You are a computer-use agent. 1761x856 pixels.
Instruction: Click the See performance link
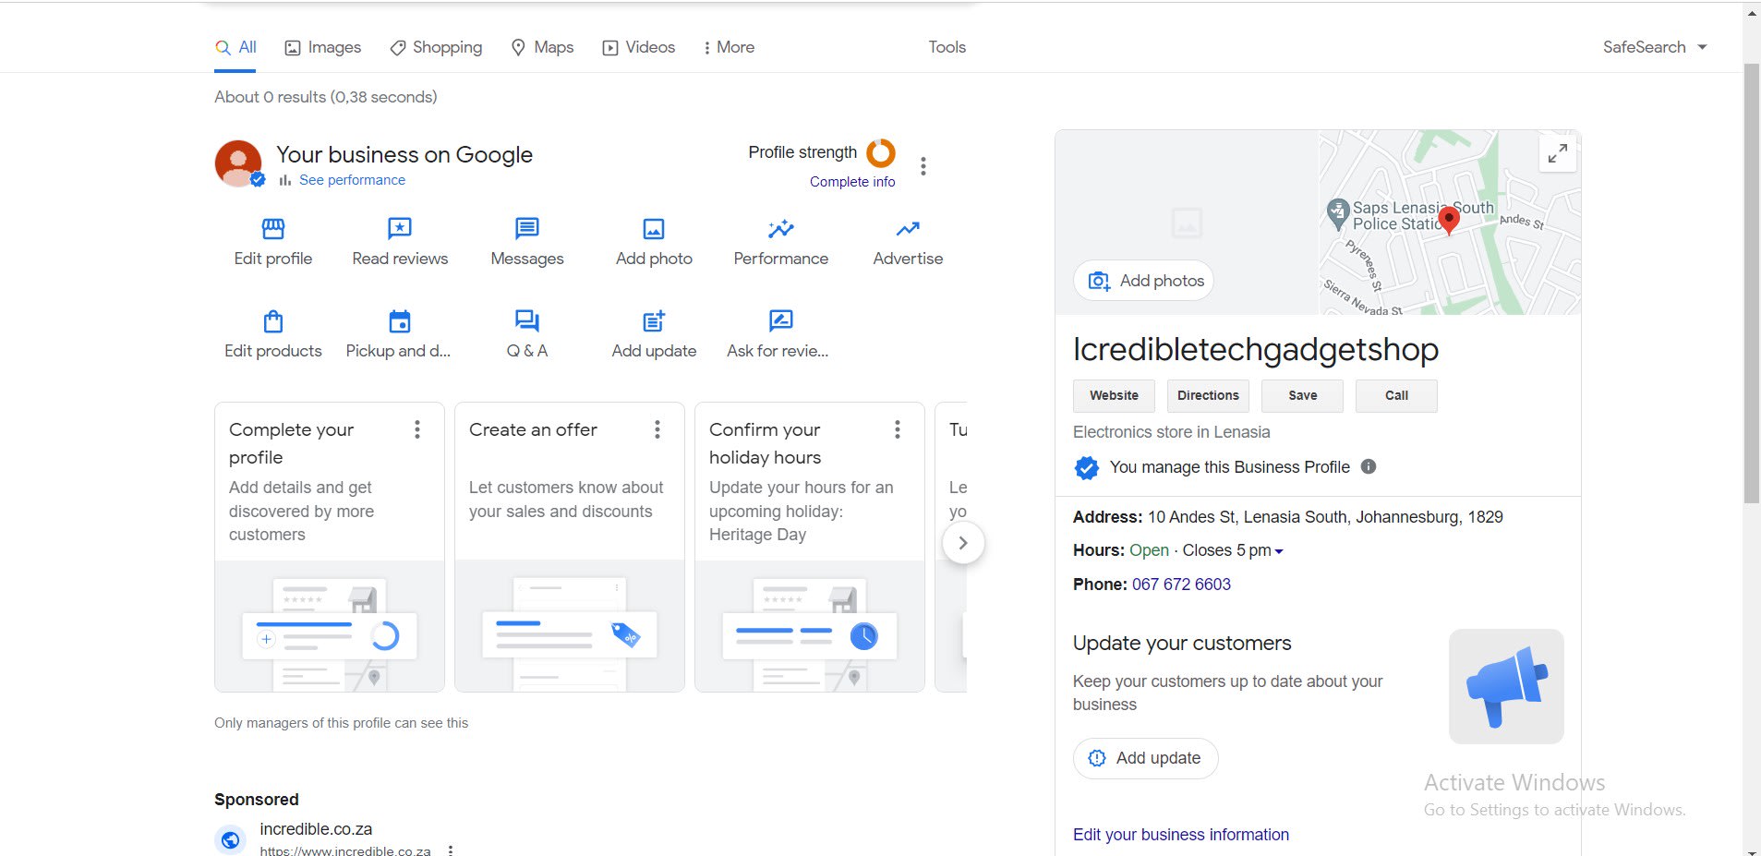(x=352, y=180)
